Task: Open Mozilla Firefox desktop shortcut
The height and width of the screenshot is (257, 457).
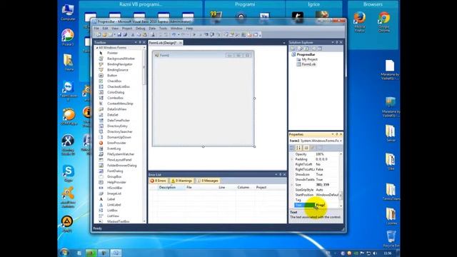Action: [x=360, y=22]
